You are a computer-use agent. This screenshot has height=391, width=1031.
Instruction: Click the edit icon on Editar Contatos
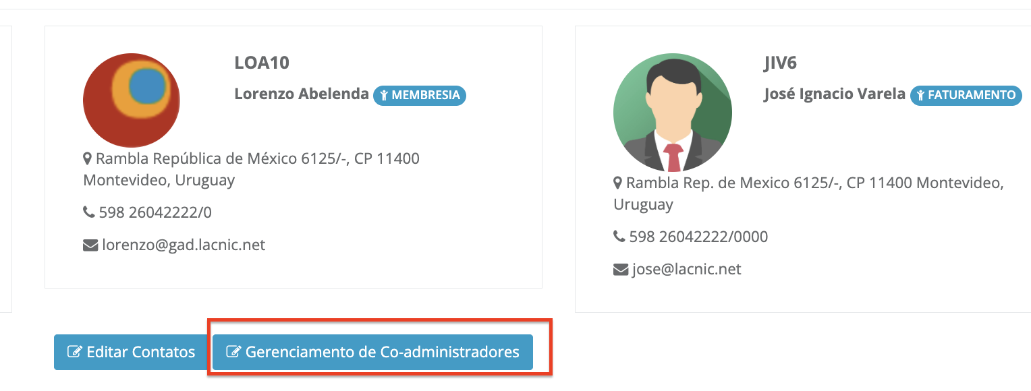click(x=75, y=352)
